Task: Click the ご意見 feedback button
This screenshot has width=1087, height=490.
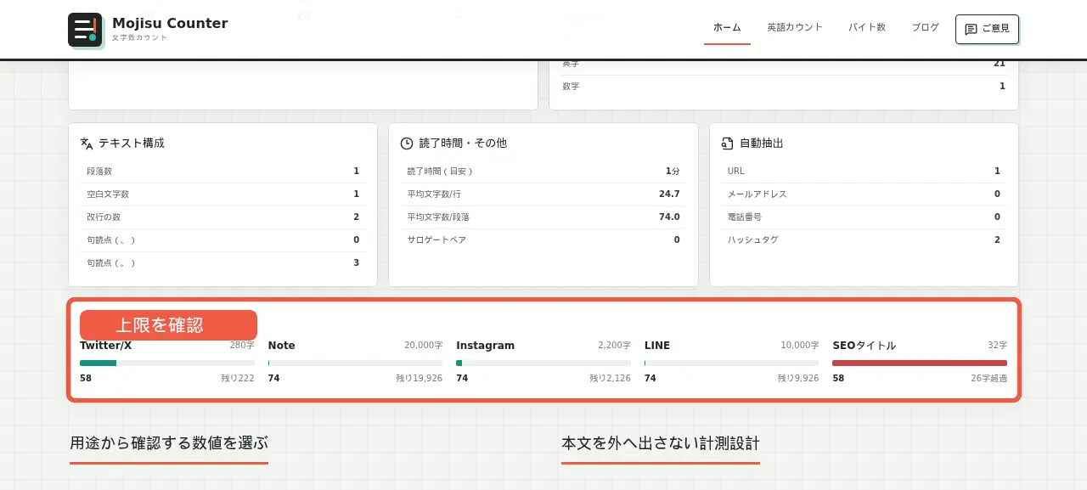Action: pos(987,29)
